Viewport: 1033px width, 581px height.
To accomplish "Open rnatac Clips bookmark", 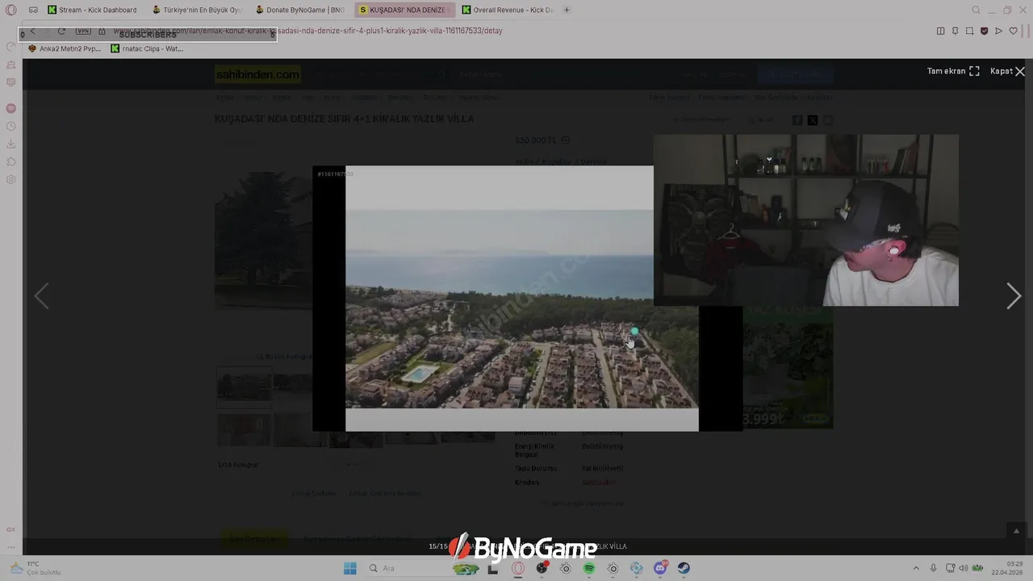I will pos(147,48).
